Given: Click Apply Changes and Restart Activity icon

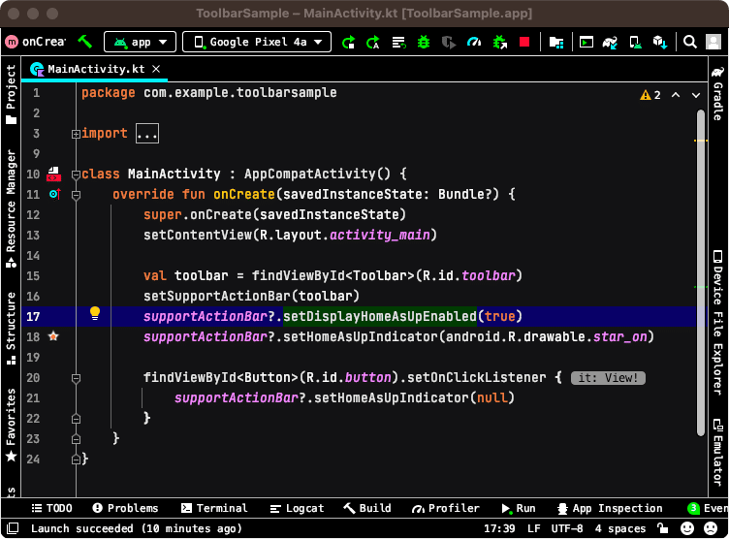Looking at the screenshot, I should (373, 43).
